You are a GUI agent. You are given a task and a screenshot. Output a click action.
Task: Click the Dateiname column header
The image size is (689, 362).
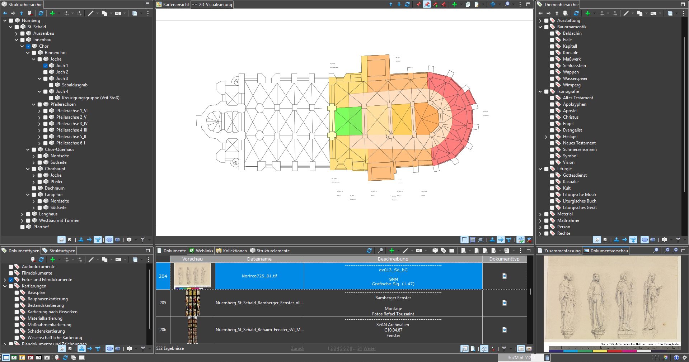tap(259, 259)
